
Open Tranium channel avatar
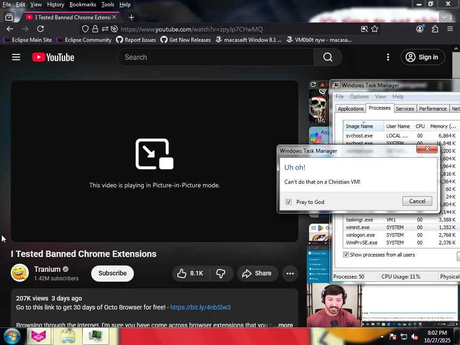pos(20,273)
